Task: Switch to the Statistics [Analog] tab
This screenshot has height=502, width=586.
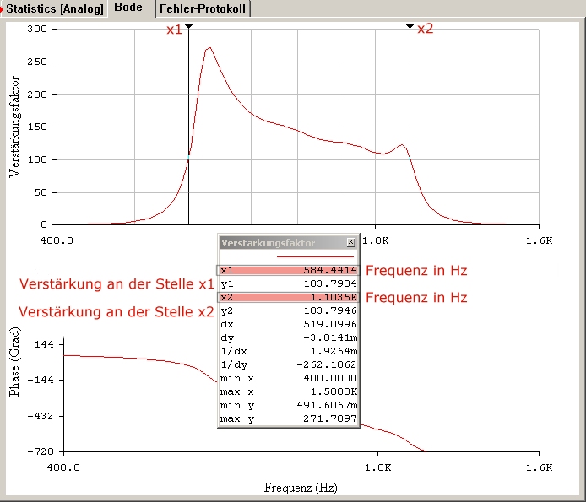Action: (54, 9)
